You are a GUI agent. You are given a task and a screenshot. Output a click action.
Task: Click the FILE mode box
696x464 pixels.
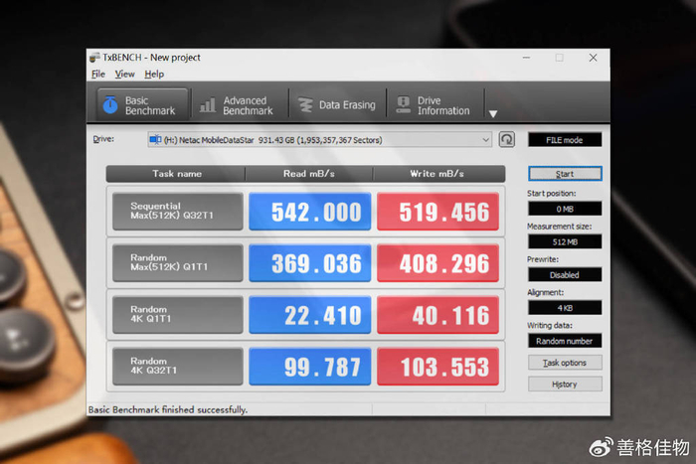[565, 140]
